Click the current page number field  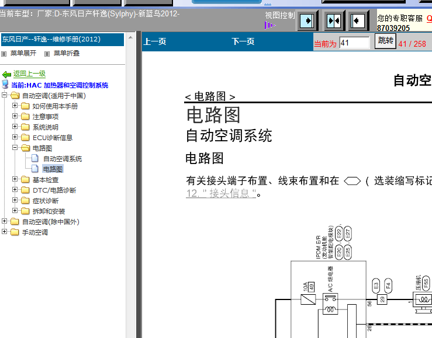point(354,43)
